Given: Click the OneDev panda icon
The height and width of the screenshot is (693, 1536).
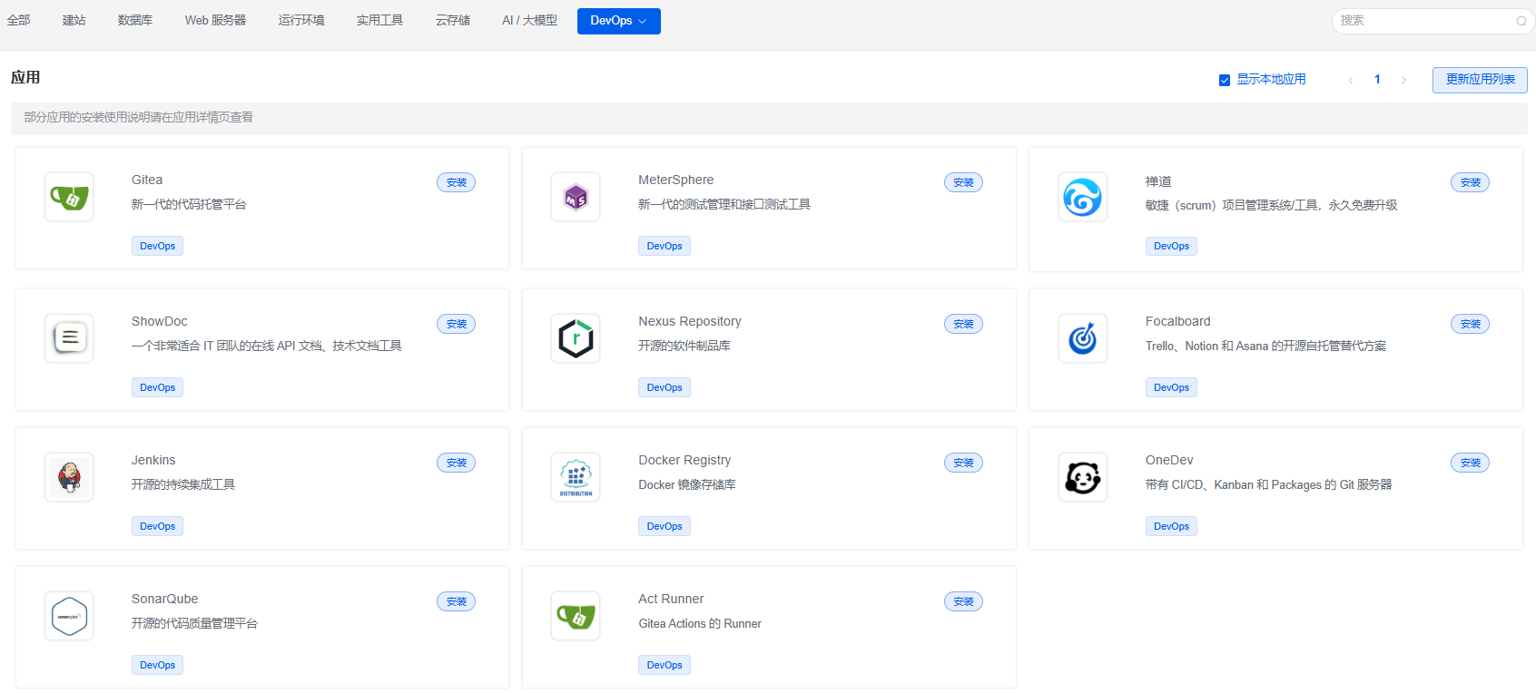Looking at the screenshot, I should pos(1083,477).
